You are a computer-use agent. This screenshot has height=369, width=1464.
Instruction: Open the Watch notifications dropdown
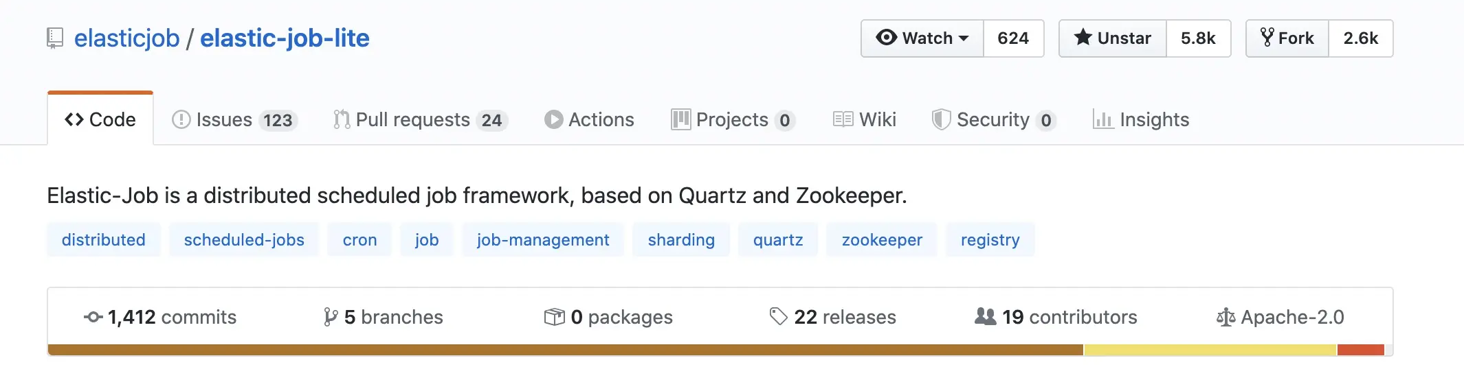tap(922, 38)
